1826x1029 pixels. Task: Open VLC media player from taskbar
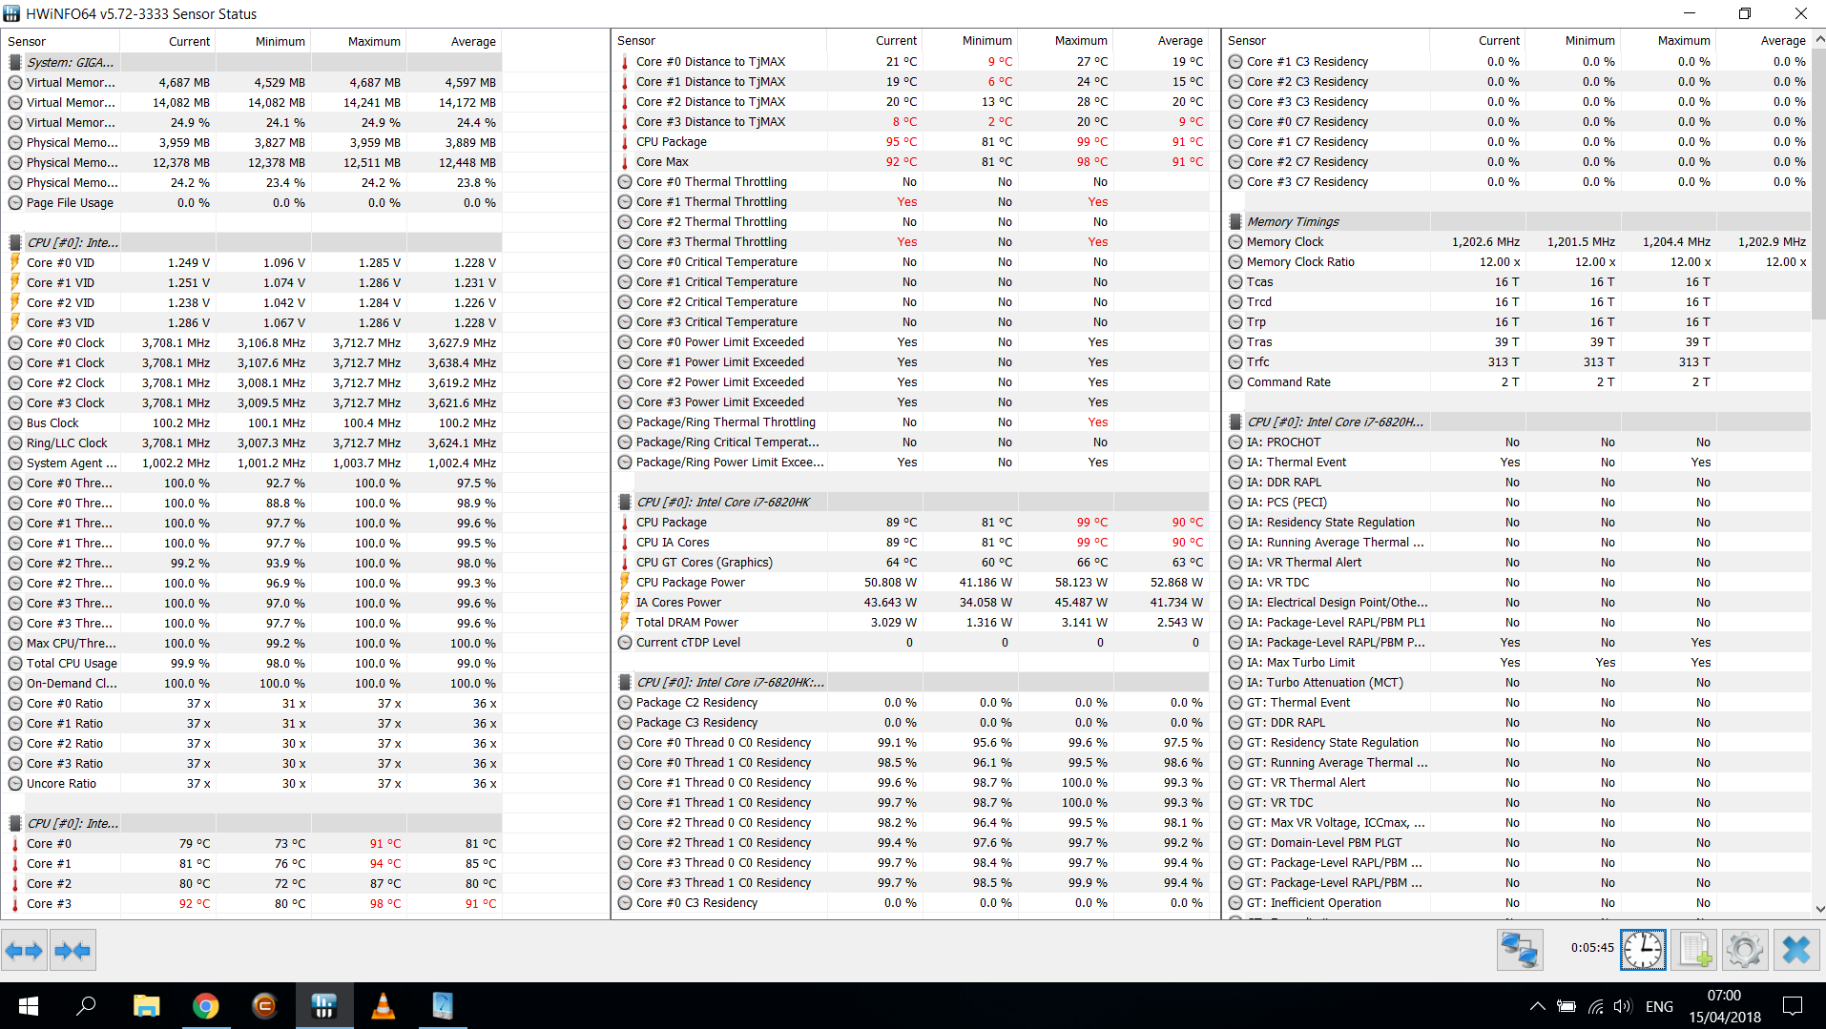(383, 1005)
